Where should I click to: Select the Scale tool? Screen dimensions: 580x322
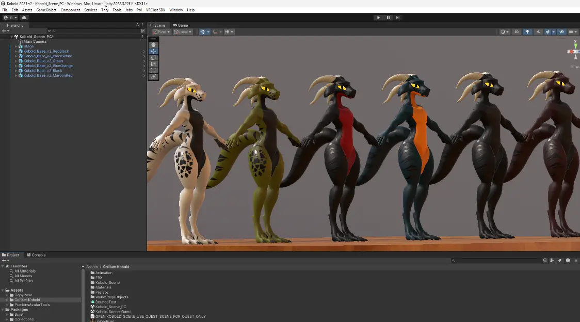coord(153,64)
